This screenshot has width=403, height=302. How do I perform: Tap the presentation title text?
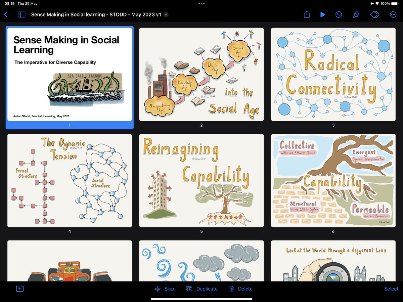96,14
